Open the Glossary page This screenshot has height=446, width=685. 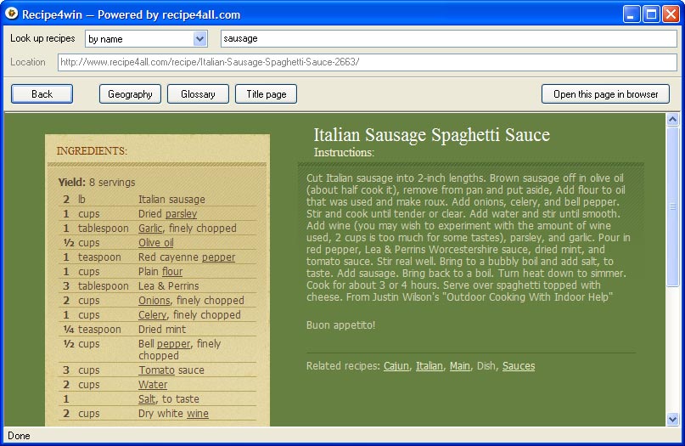(x=198, y=94)
